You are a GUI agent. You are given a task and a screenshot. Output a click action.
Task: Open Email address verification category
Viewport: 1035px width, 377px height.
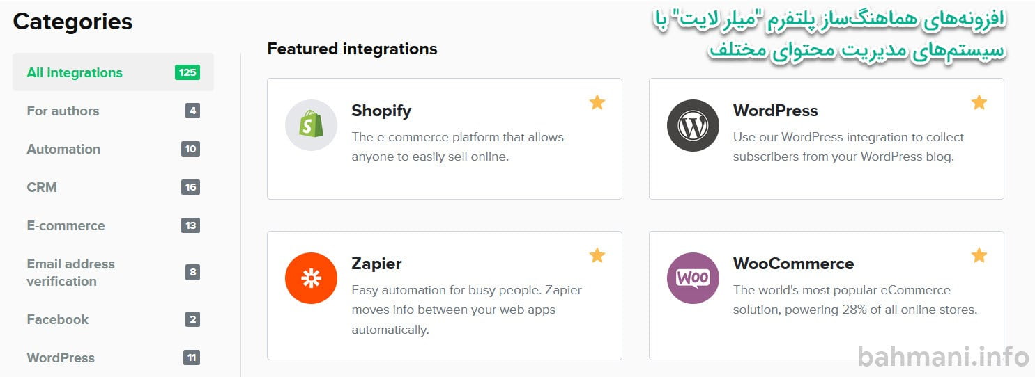[x=70, y=273]
